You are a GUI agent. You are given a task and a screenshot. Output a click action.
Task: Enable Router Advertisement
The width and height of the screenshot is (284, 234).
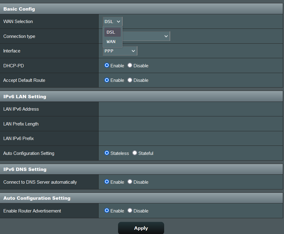pos(107,211)
